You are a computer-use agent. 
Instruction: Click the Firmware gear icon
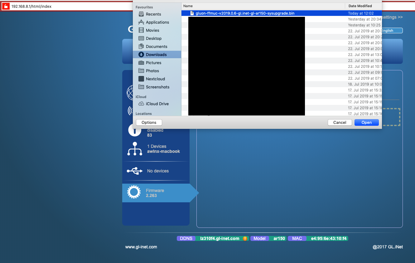(134, 193)
